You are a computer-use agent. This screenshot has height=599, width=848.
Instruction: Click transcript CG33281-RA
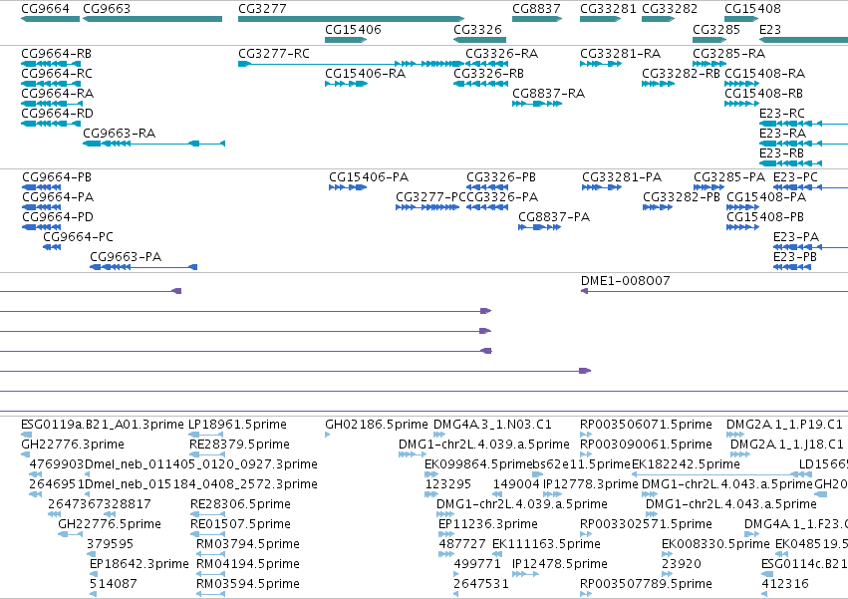pos(621,54)
